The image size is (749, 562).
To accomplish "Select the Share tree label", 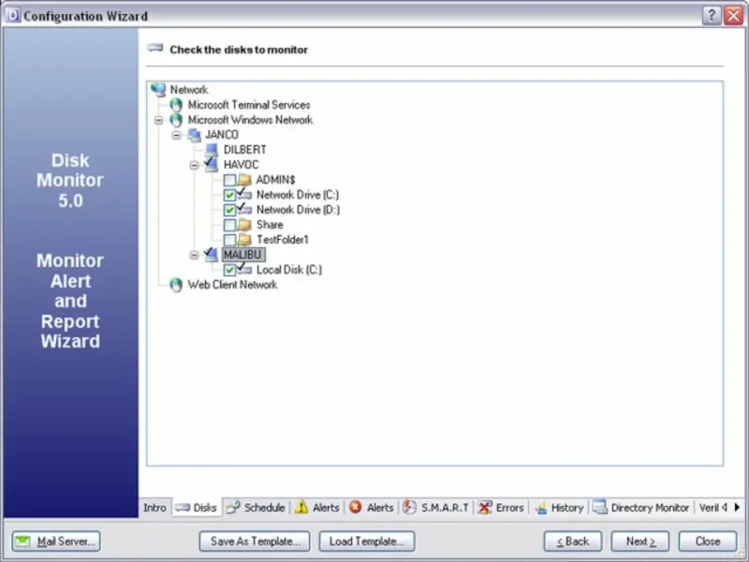I will (x=270, y=225).
